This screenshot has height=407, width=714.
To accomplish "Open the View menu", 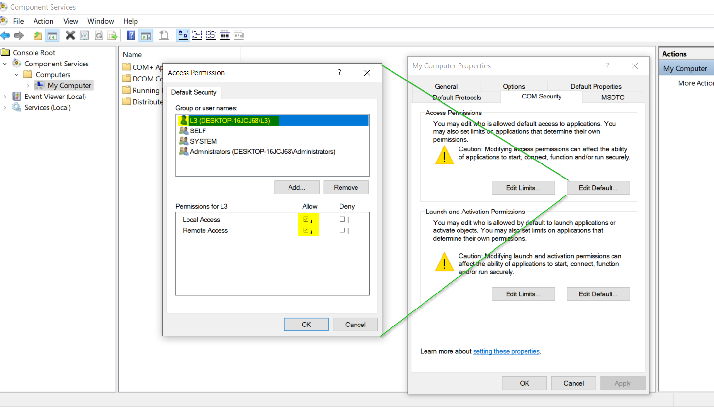I will pos(70,21).
